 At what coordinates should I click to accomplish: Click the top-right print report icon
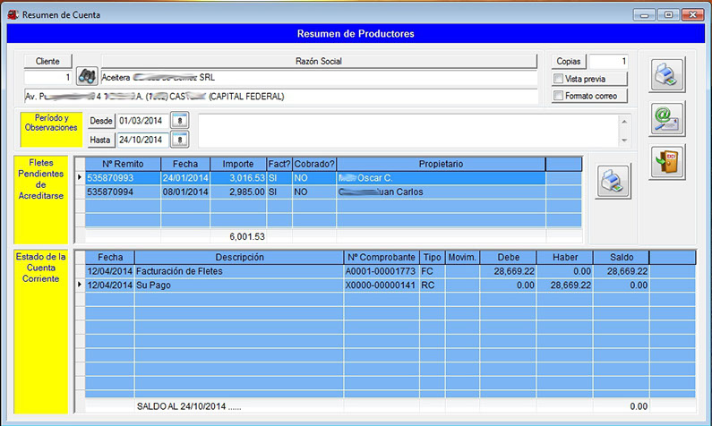click(667, 74)
